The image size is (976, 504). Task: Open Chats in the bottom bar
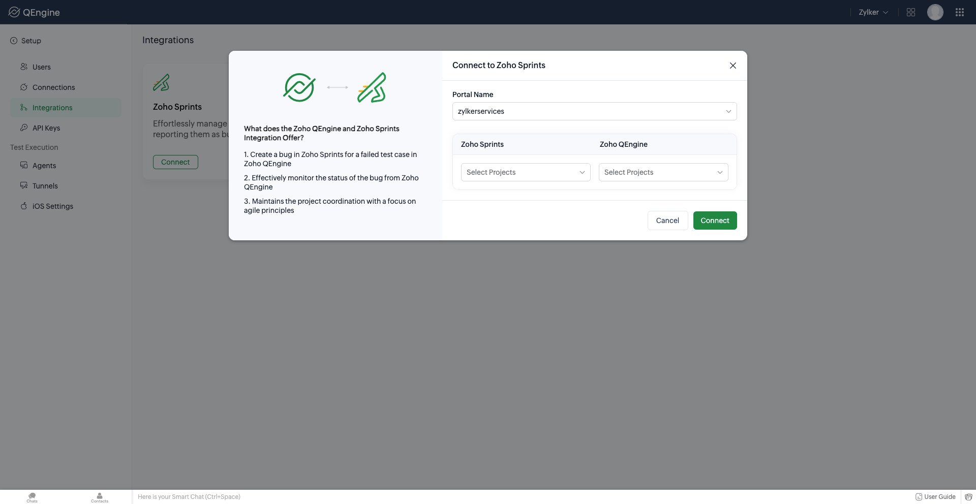(x=32, y=497)
